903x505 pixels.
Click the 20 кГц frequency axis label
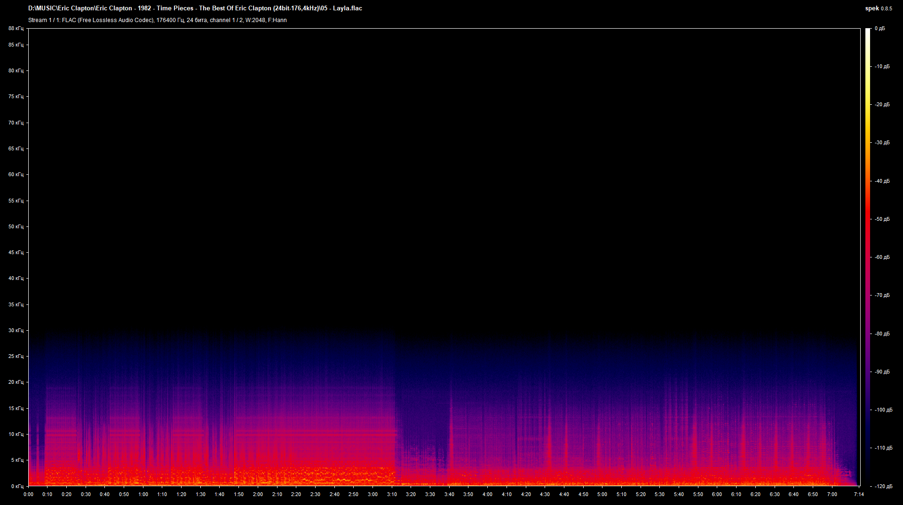[x=16, y=382]
